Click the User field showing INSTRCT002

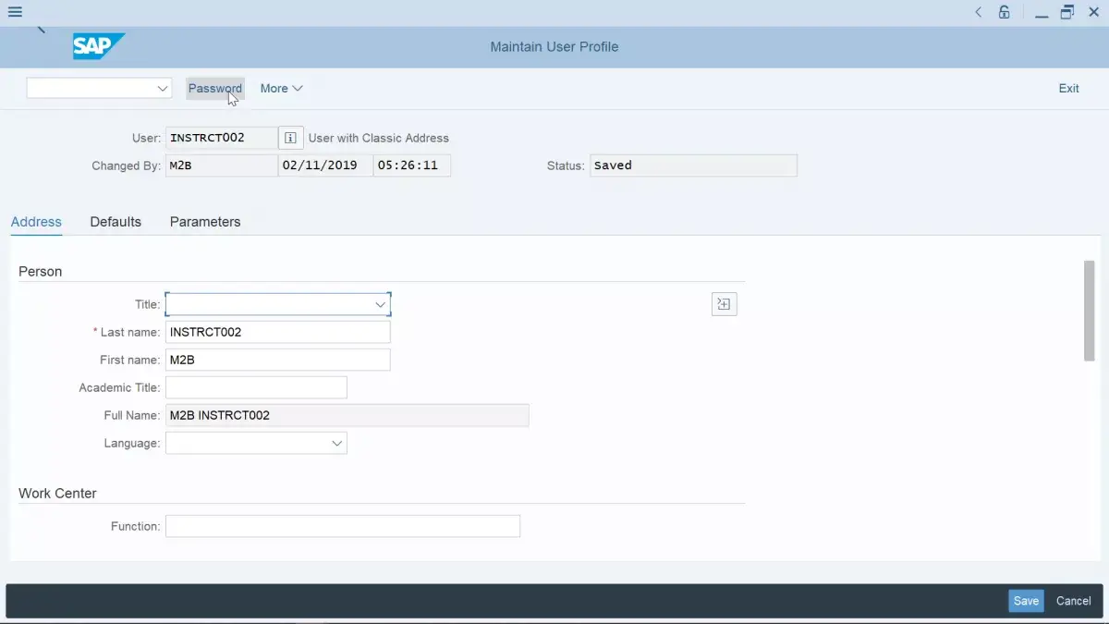[221, 138]
